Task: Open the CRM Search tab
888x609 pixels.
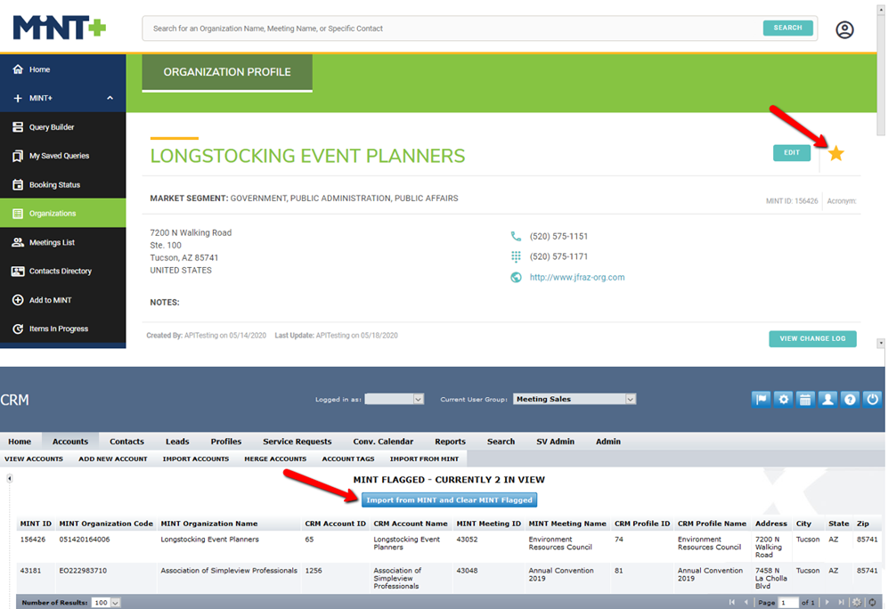Action: coord(501,442)
